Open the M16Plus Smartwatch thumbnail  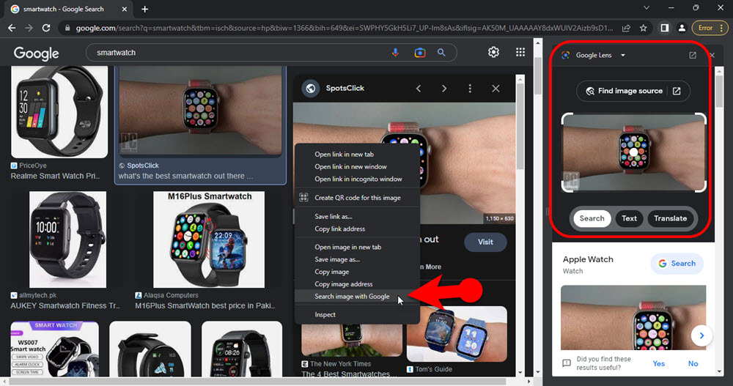(x=209, y=240)
